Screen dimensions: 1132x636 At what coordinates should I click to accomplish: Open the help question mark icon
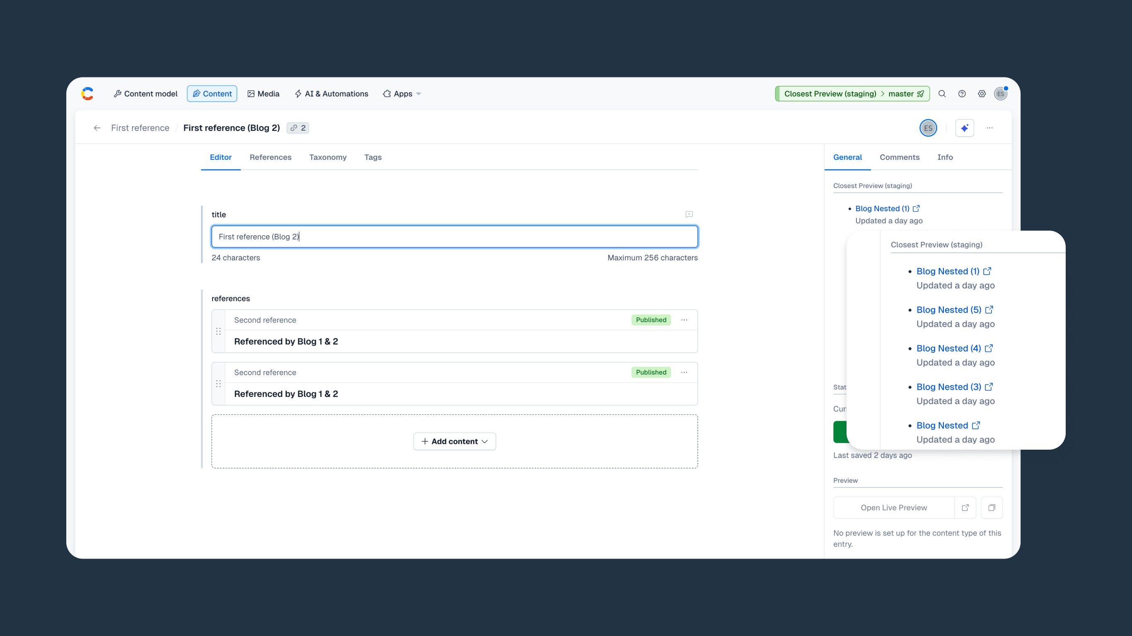click(962, 94)
